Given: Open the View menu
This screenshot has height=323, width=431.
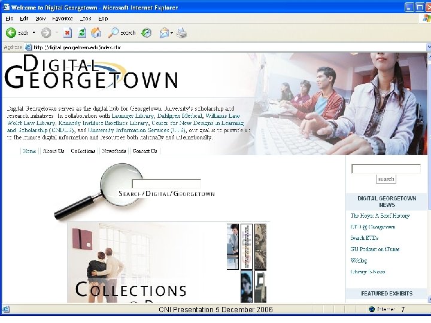Looking at the screenshot, I should tap(41, 19).
